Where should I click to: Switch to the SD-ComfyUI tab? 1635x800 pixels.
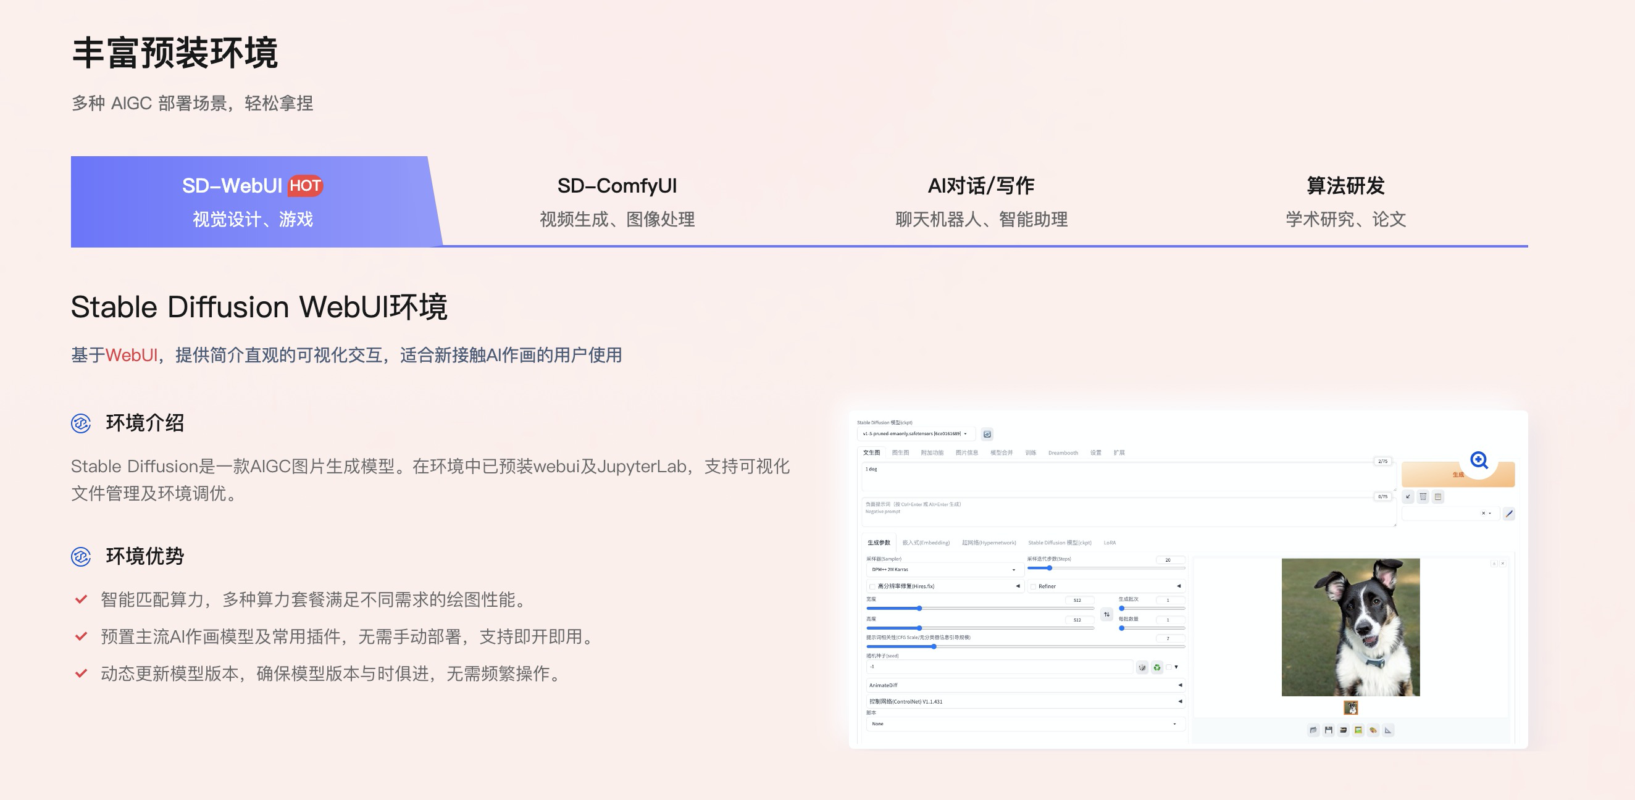(x=617, y=201)
